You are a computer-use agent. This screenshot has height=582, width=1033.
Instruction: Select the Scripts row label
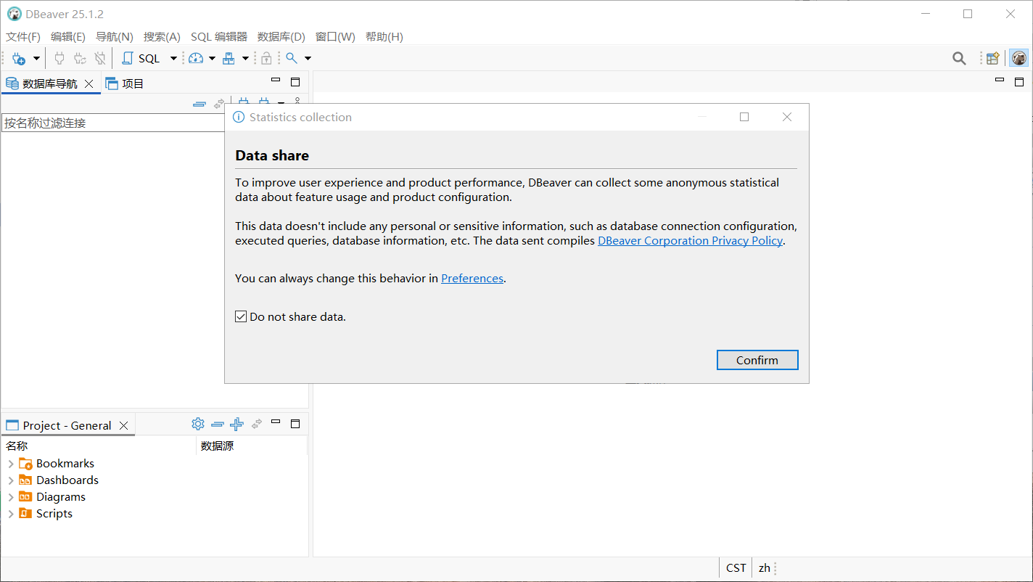coord(54,514)
